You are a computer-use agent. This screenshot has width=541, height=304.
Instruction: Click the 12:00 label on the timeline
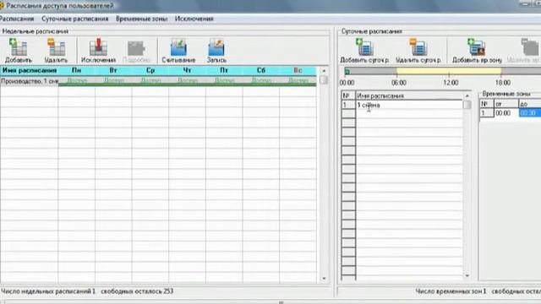click(451, 83)
